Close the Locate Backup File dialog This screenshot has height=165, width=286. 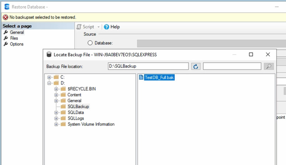pyautogui.click(x=268, y=54)
